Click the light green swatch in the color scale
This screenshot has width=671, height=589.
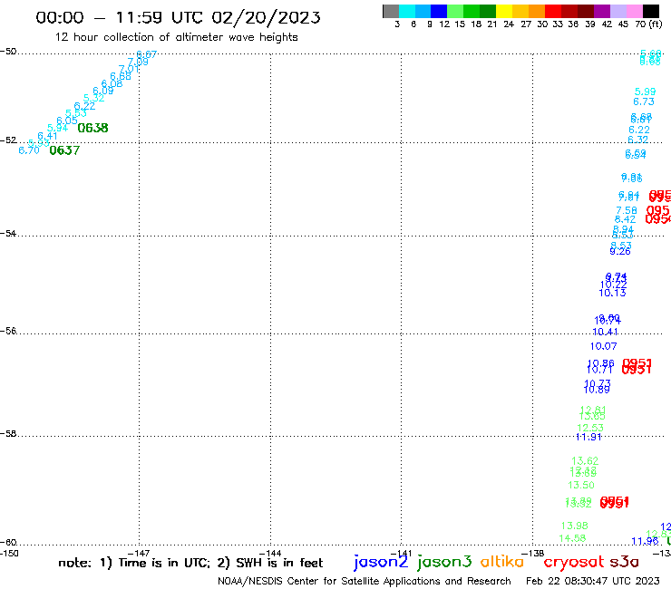pos(455,11)
